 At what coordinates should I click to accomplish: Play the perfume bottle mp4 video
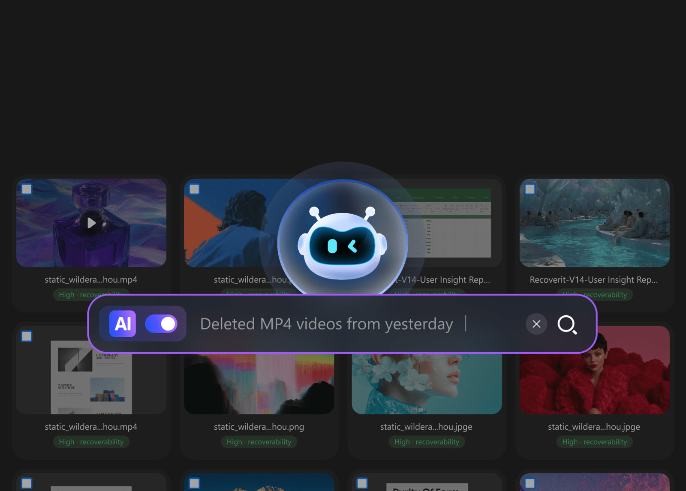click(x=91, y=223)
